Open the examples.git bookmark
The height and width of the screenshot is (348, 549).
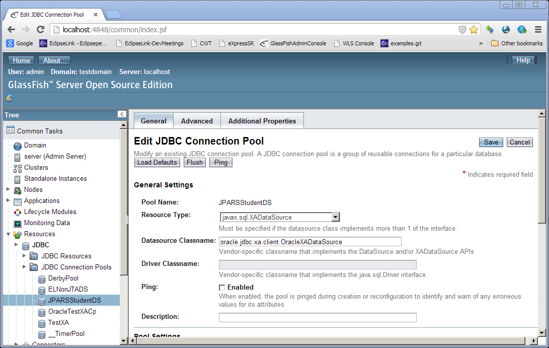(x=401, y=43)
